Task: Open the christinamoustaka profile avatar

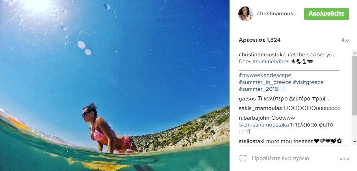Action: 246,14
